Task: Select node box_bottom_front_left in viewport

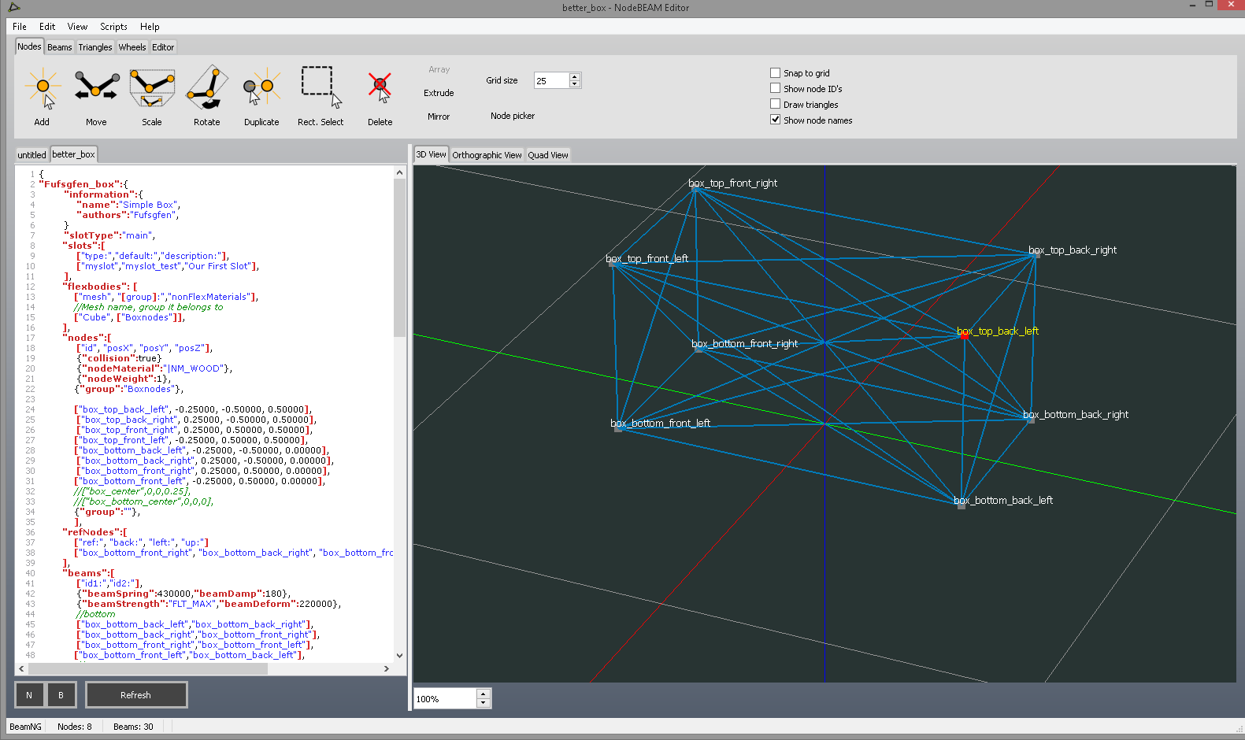Action: click(617, 428)
